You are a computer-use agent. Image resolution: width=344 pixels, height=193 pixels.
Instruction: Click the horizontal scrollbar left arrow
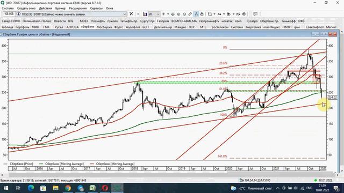point(2,175)
